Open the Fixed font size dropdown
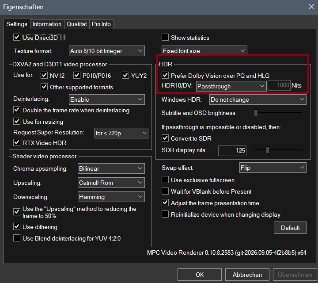Image resolution: width=318 pixels, height=283 pixels. 204,51
